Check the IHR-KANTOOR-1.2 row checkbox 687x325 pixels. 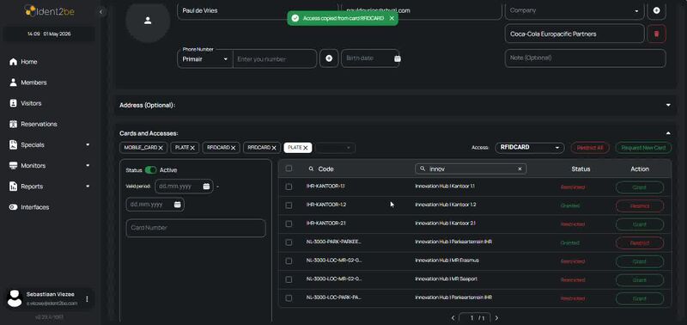tap(289, 205)
